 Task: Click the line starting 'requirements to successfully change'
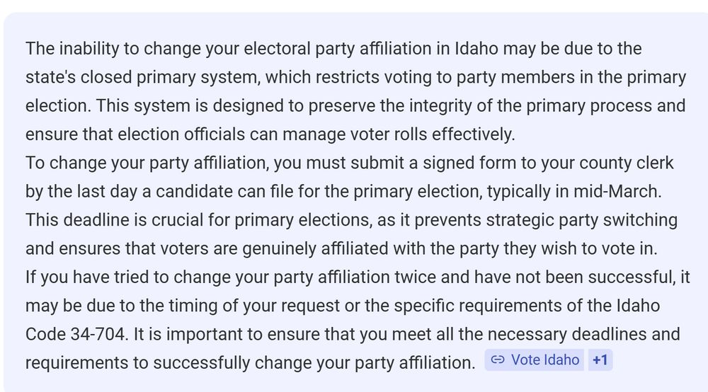click(x=250, y=363)
